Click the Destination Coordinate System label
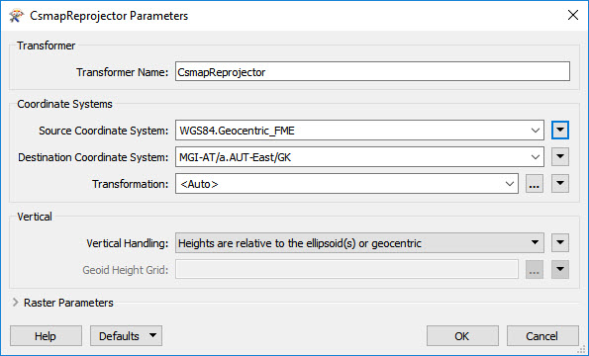This screenshot has width=589, height=356. 93,157
